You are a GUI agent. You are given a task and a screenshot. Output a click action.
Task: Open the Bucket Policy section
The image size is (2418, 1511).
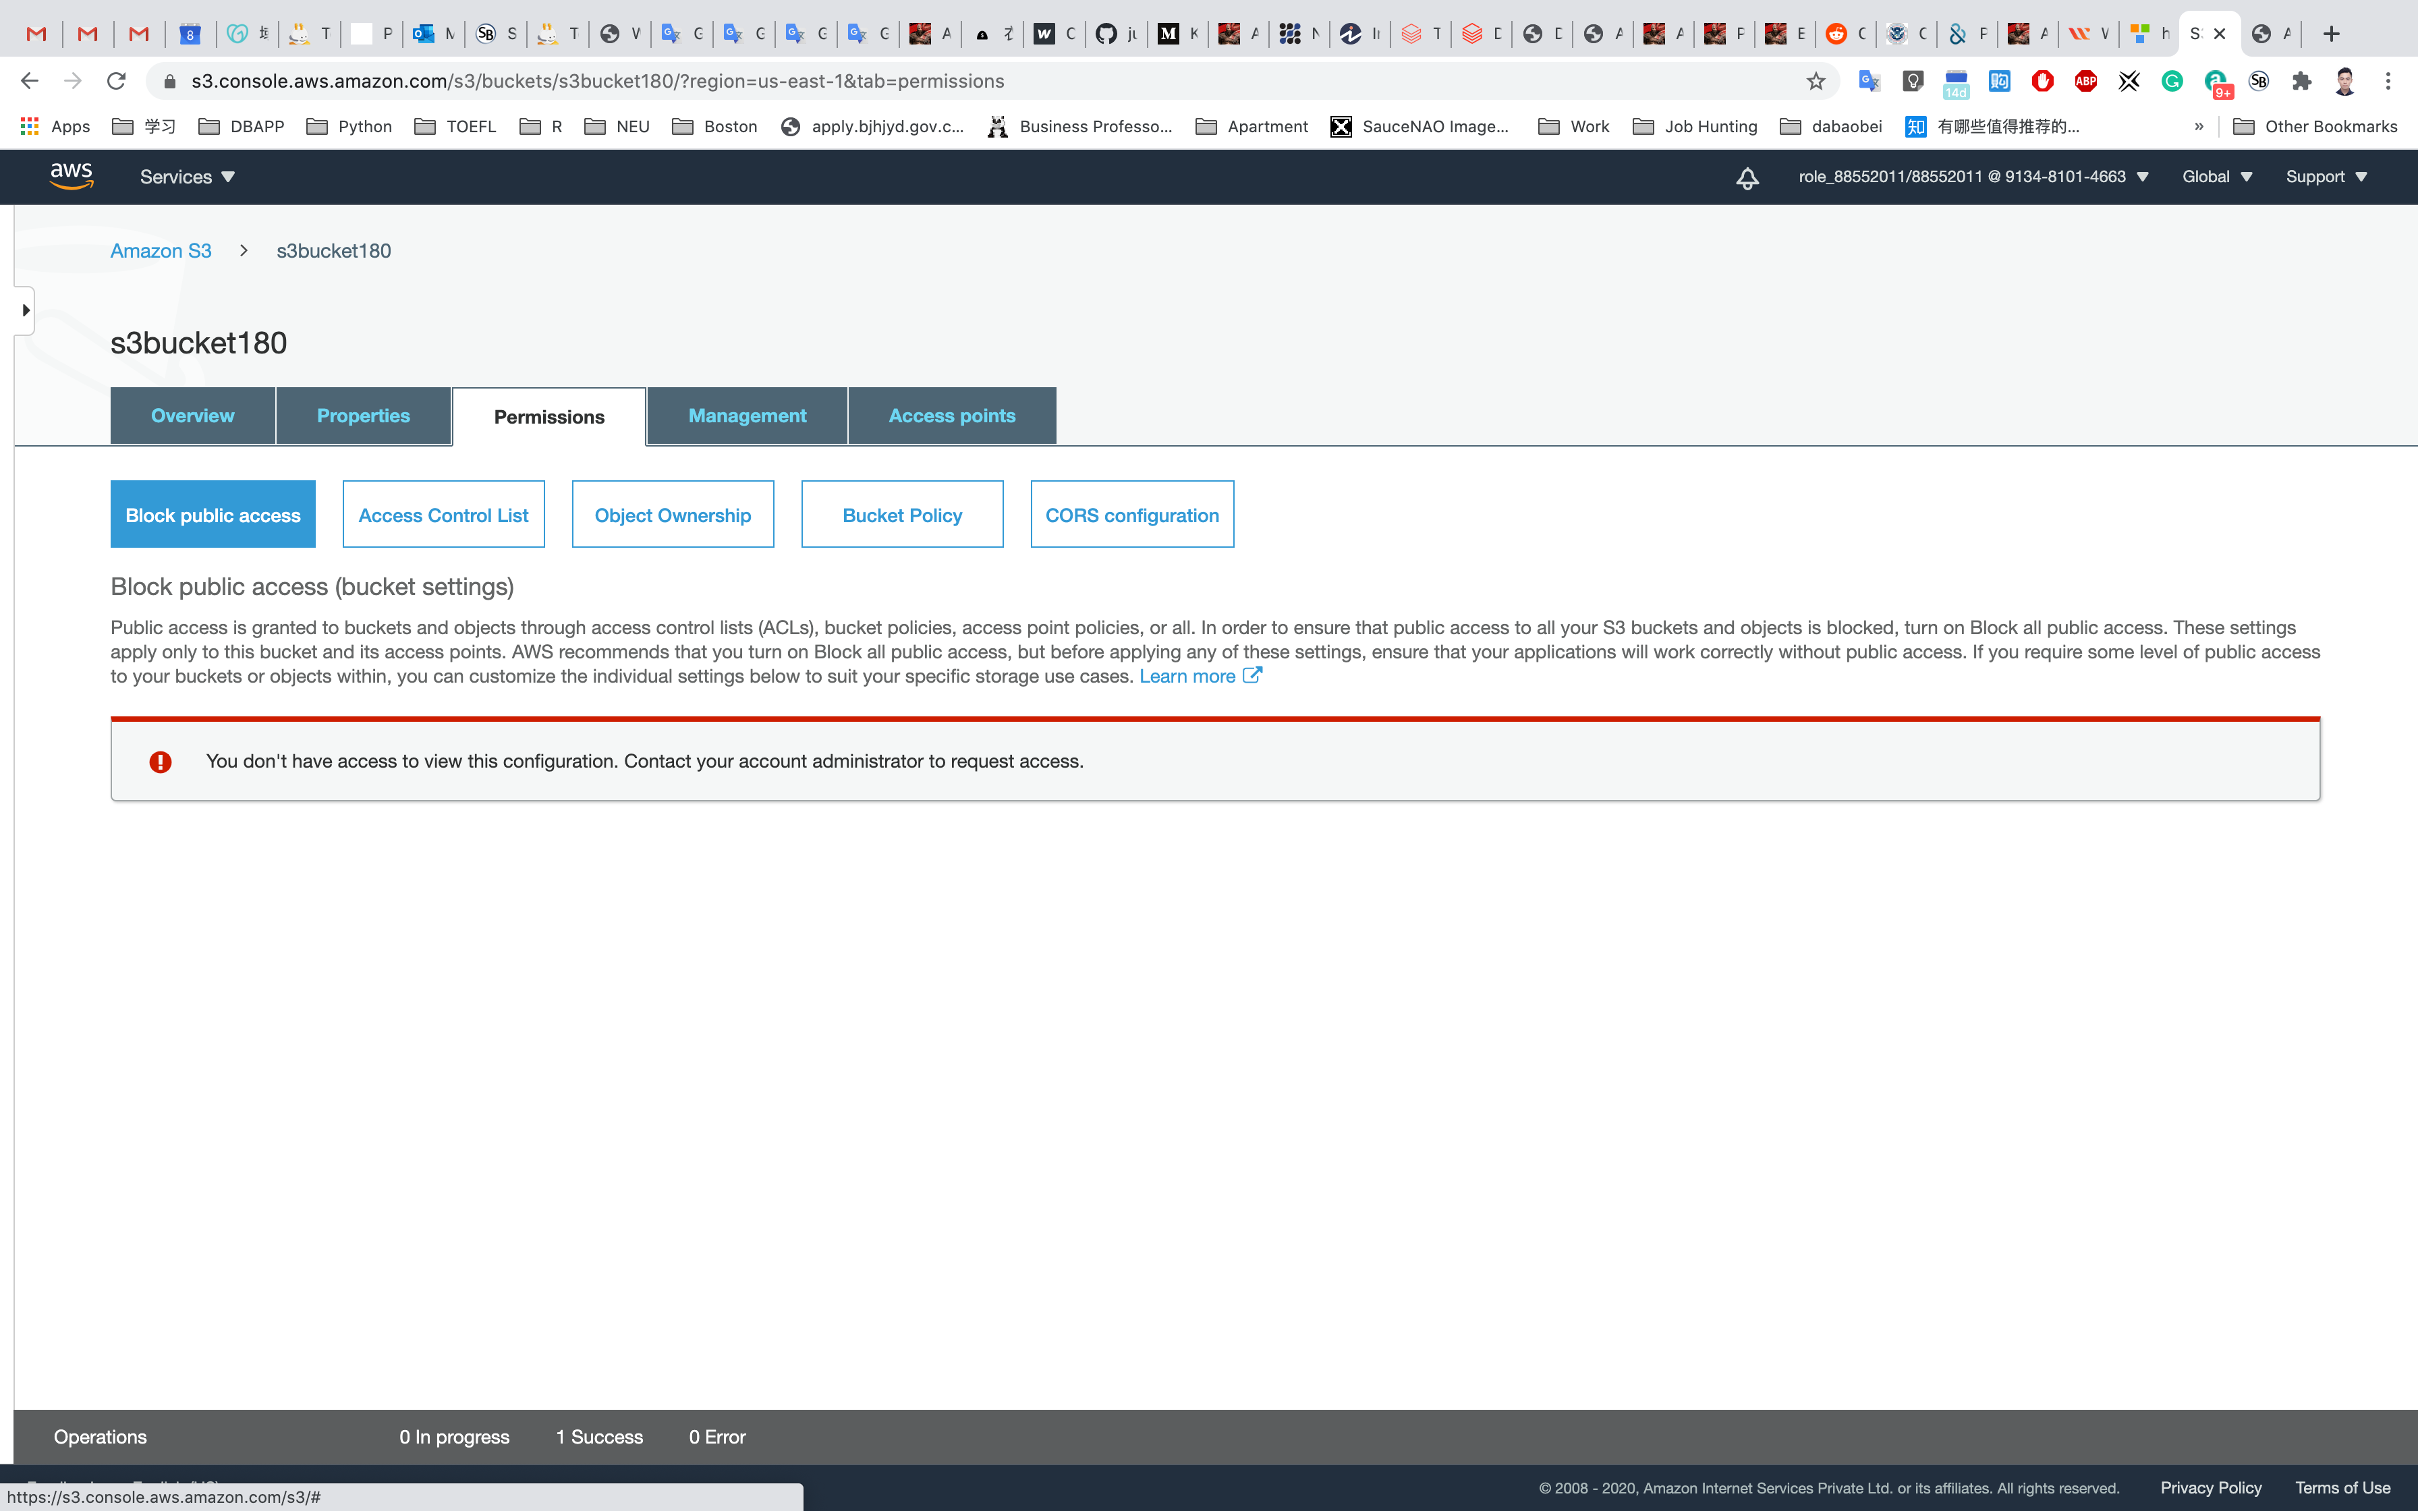coord(901,515)
